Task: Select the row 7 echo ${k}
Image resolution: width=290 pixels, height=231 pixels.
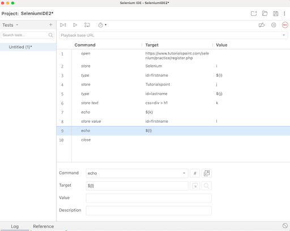Action: tap(173, 112)
